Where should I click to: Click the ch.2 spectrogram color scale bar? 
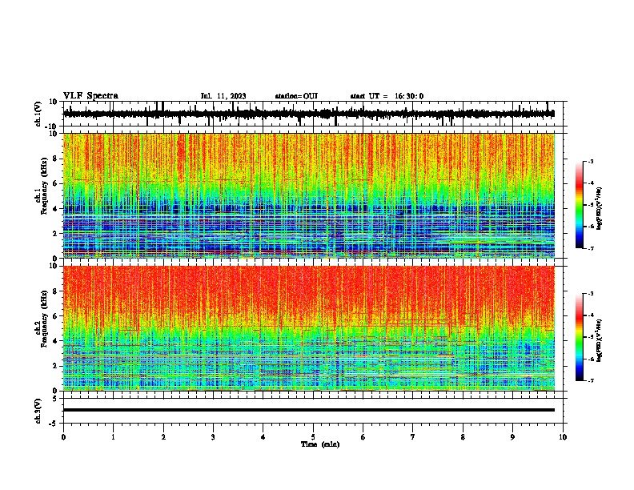[579, 337]
